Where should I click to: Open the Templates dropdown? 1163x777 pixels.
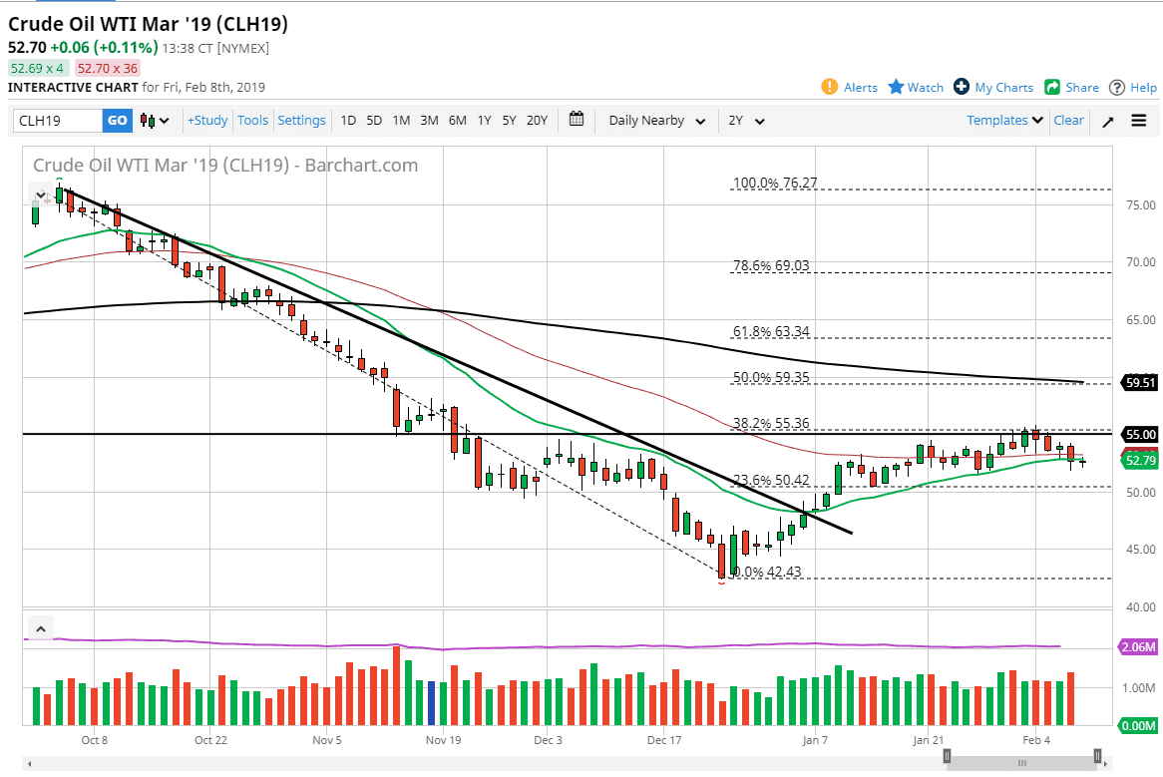(1002, 120)
